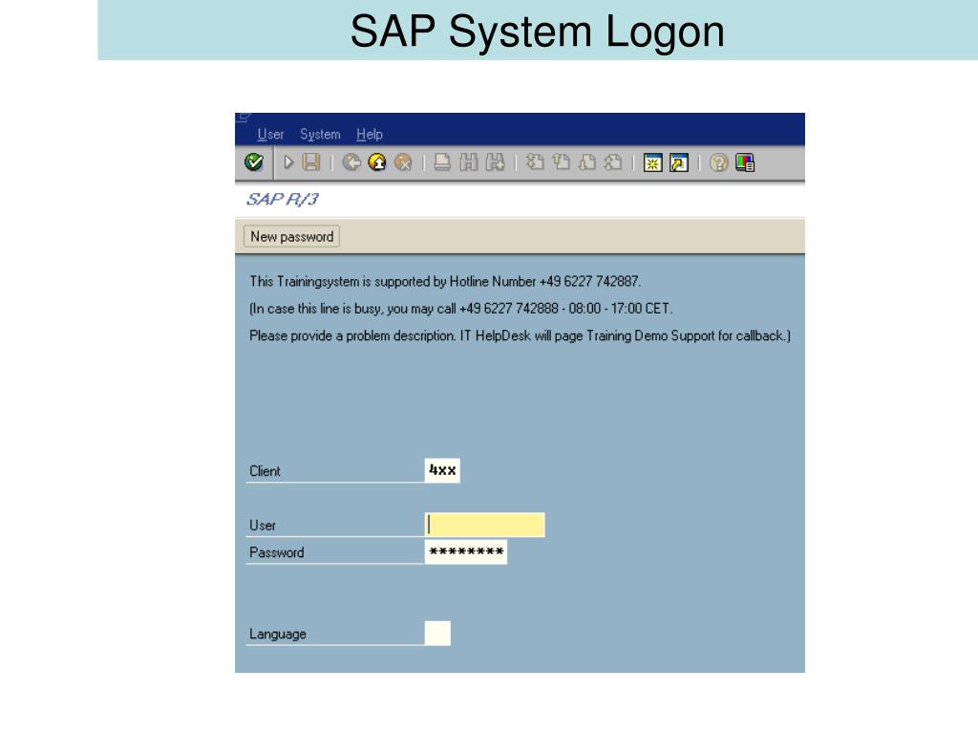Click the 'SAP System Logon' slide heading

tap(538, 32)
